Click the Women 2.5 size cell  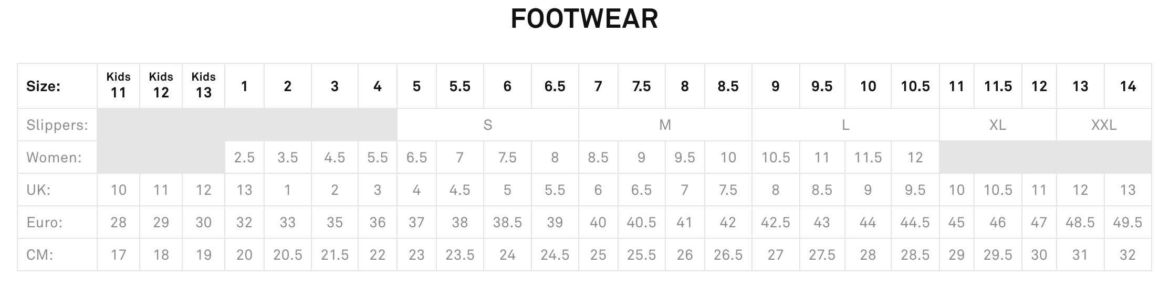click(x=244, y=158)
